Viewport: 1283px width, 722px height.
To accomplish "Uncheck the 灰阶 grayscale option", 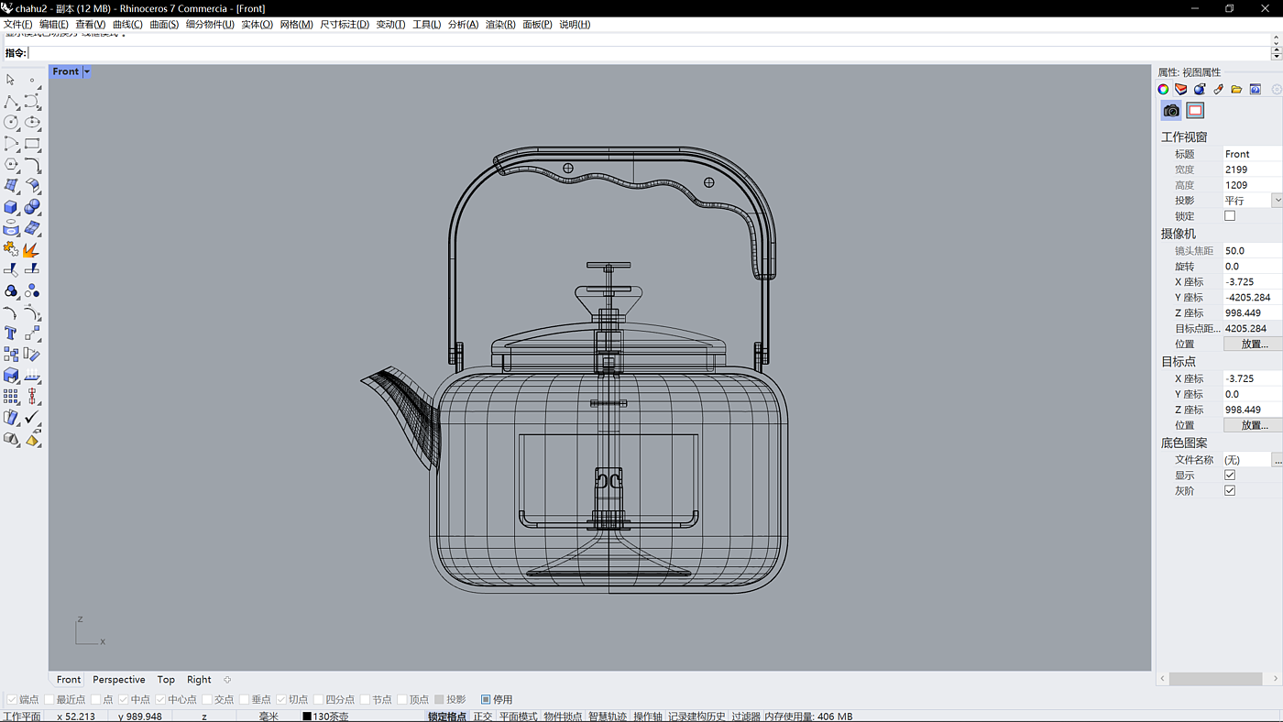I will click(1230, 491).
